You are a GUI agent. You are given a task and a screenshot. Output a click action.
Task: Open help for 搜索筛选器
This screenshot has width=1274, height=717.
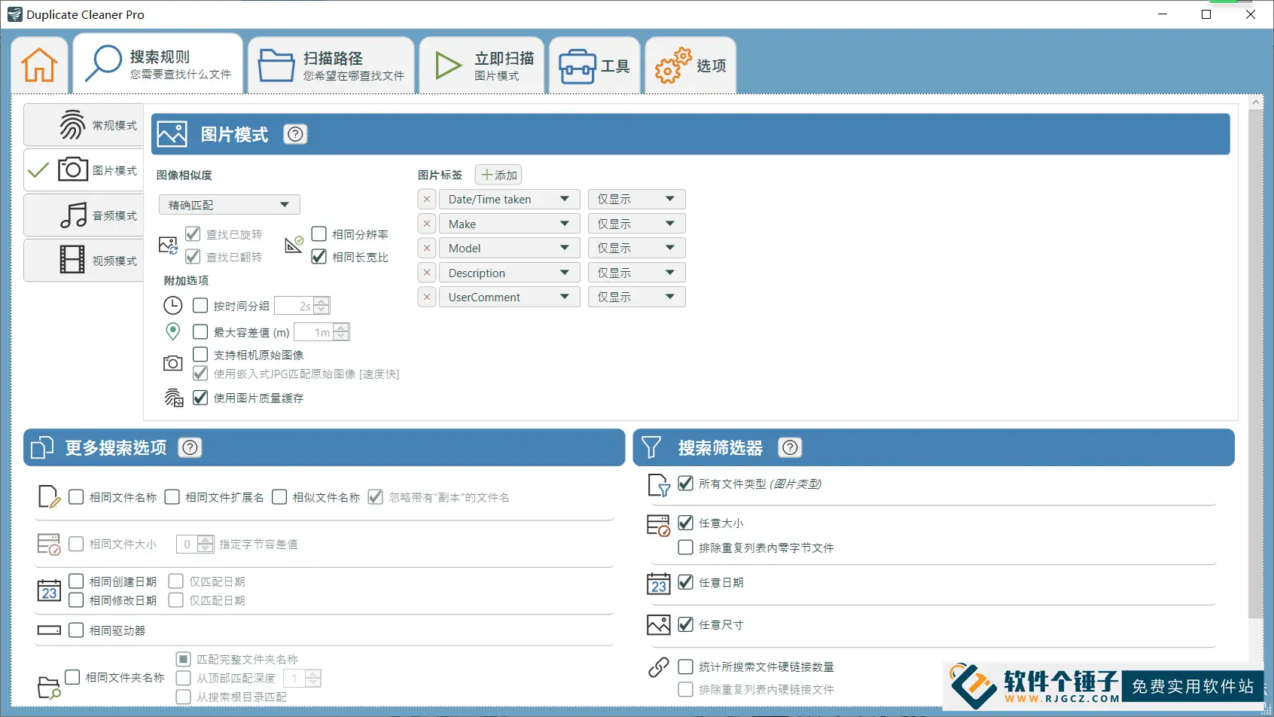pos(790,447)
